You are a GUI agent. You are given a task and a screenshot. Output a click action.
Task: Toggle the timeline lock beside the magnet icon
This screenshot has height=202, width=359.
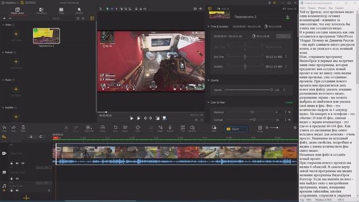tap(31, 137)
